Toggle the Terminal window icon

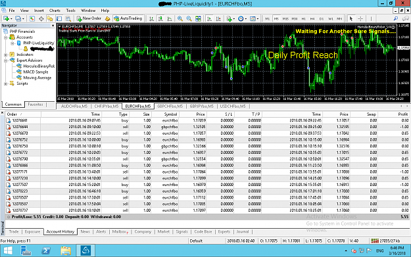click(x=59, y=18)
